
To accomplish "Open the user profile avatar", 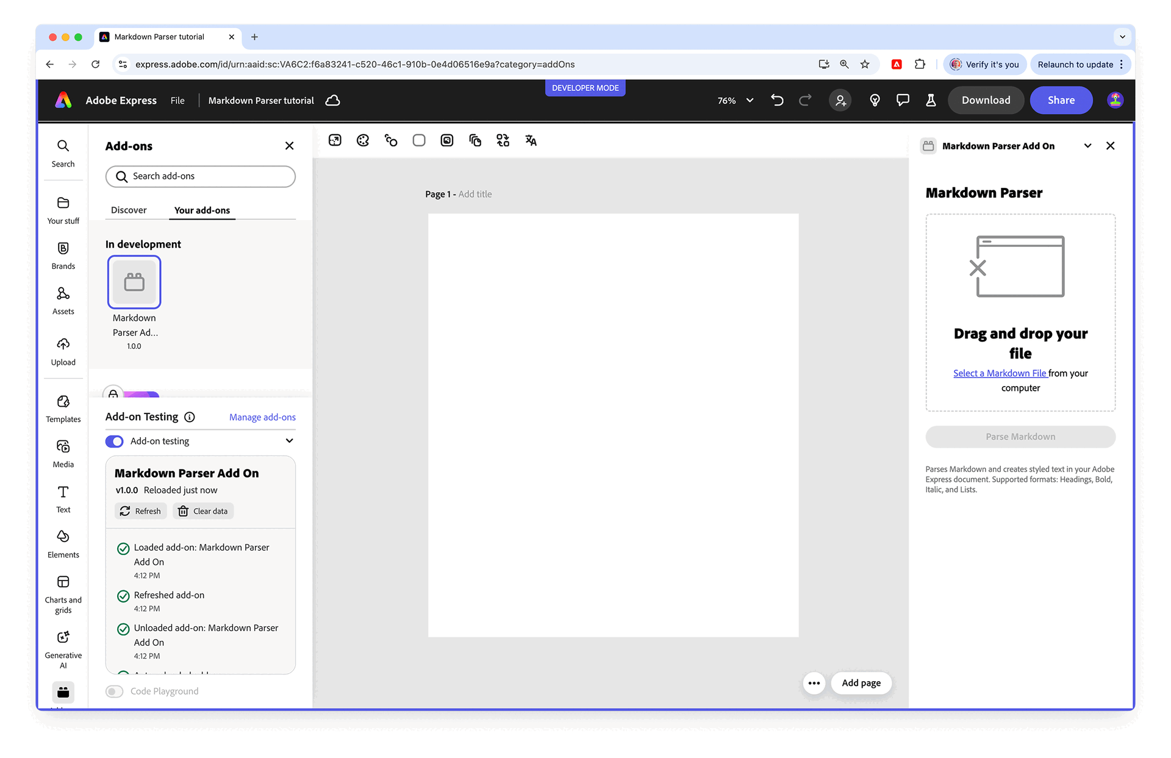I will tap(1115, 100).
